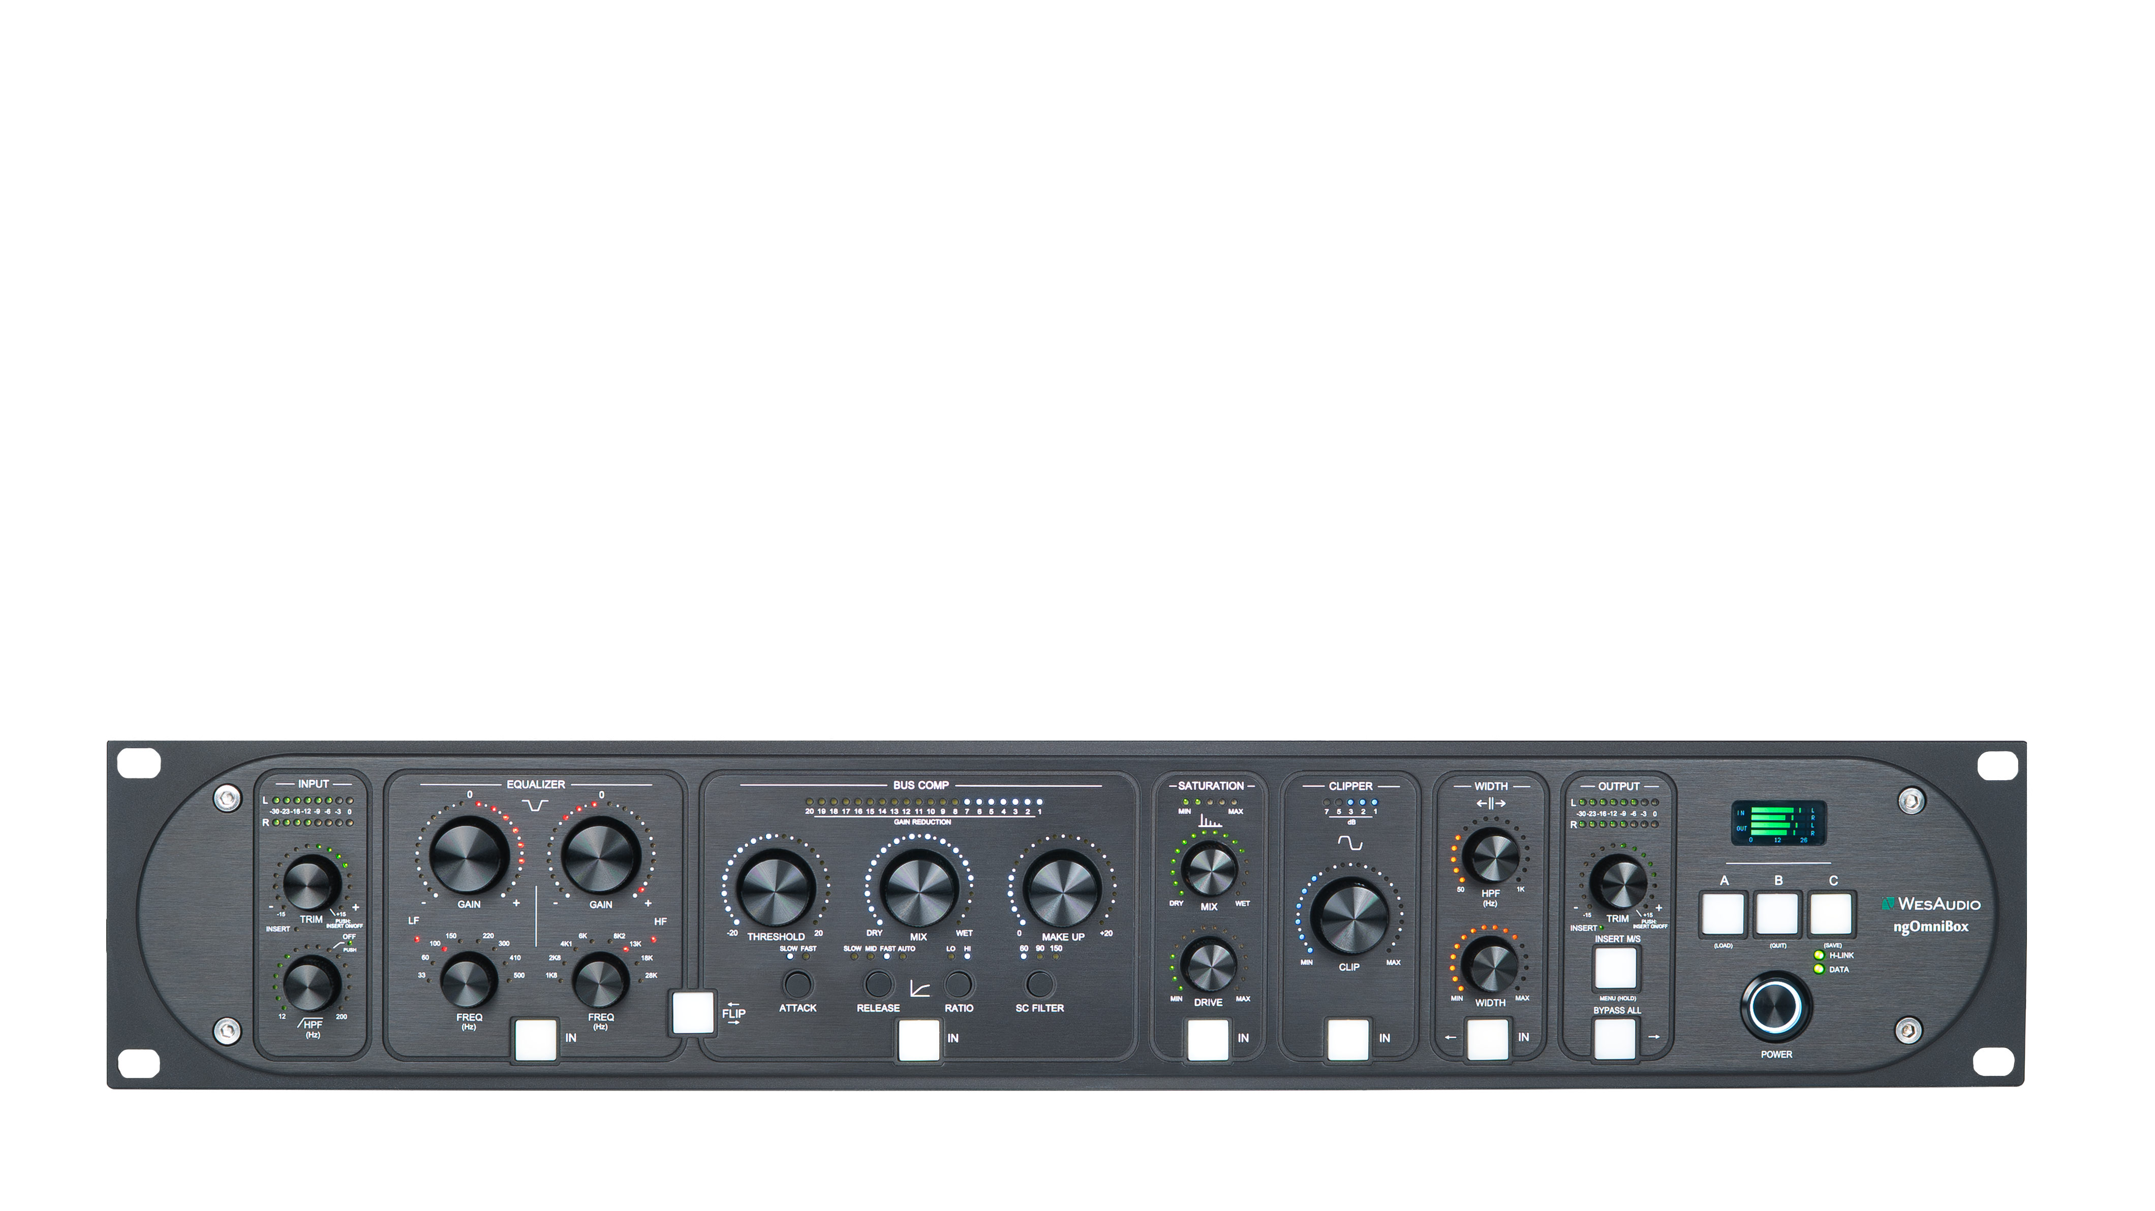Image resolution: width=2155 pixels, height=1211 pixels.
Task: Click the SATURATION section title
Action: (x=1211, y=786)
